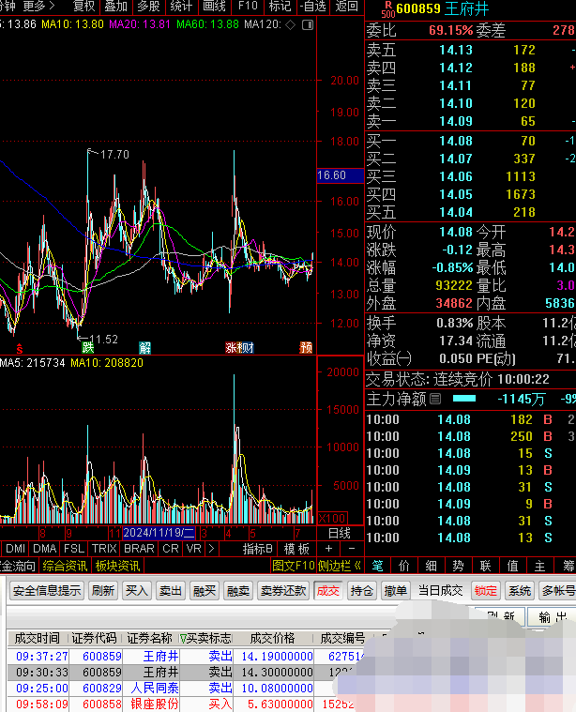The image size is (576, 712).
Task: Collapse the side panel with 侧边栏《
Action: 340,566
